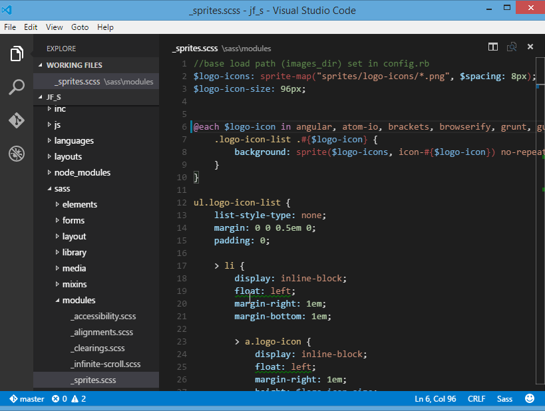Split the editor with the split icon
Screen dimensions: 545x411
pyautogui.click(x=493, y=47)
